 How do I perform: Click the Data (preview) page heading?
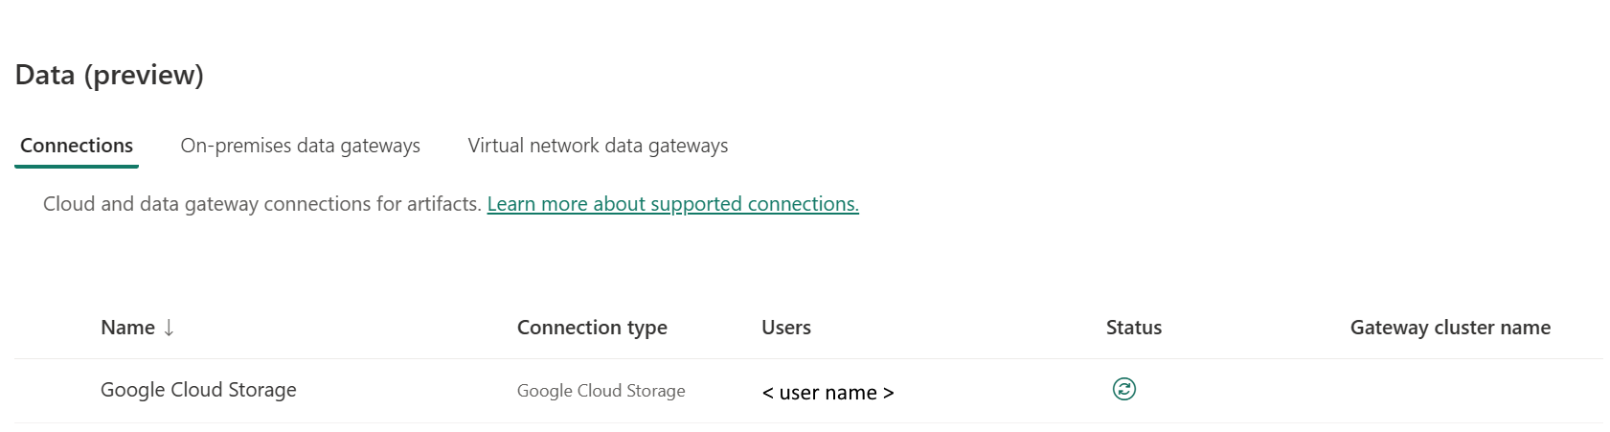pyautogui.click(x=109, y=75)
